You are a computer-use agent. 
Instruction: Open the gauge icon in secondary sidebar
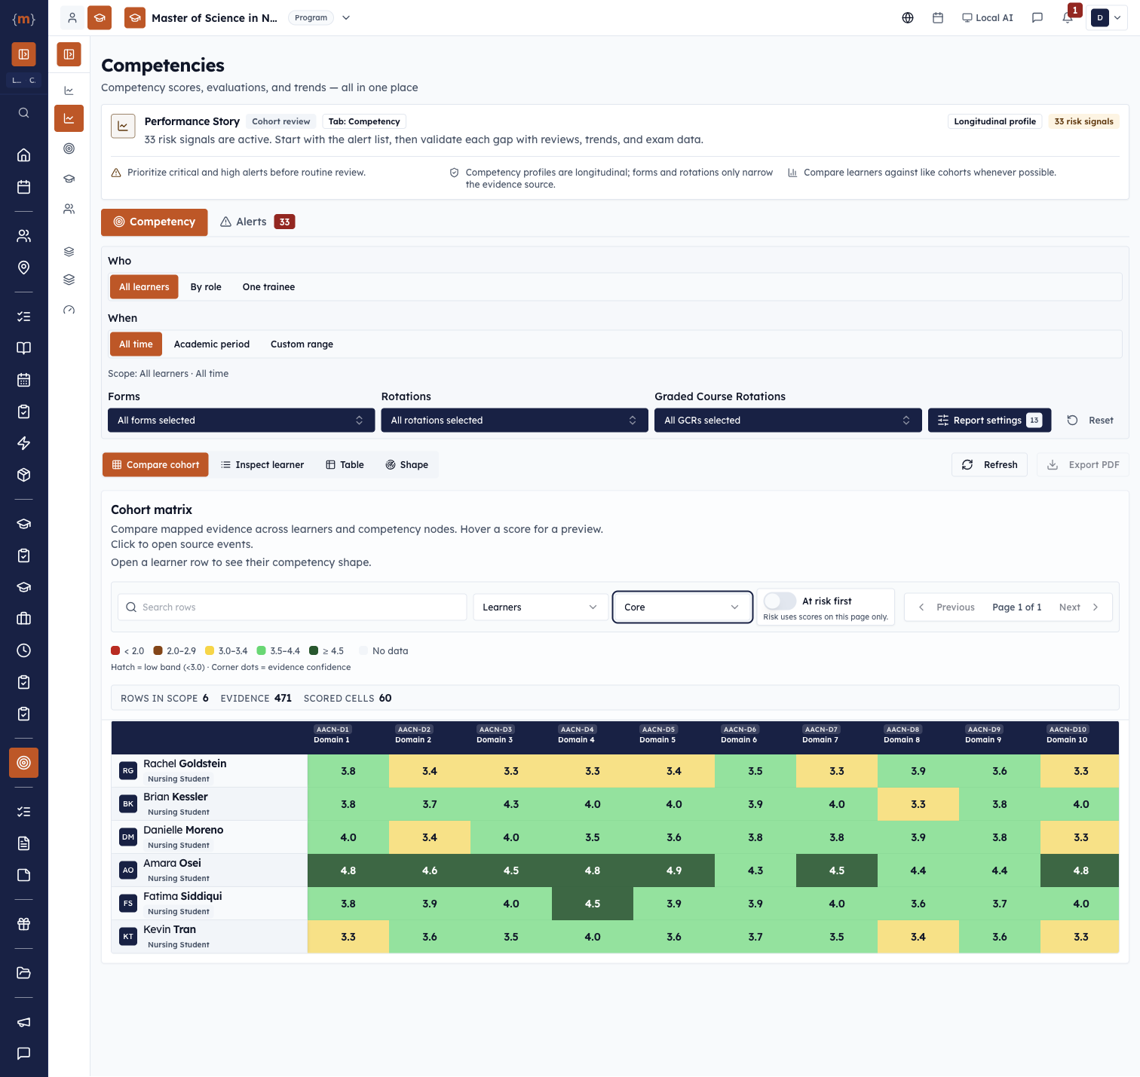pos(69,310)
